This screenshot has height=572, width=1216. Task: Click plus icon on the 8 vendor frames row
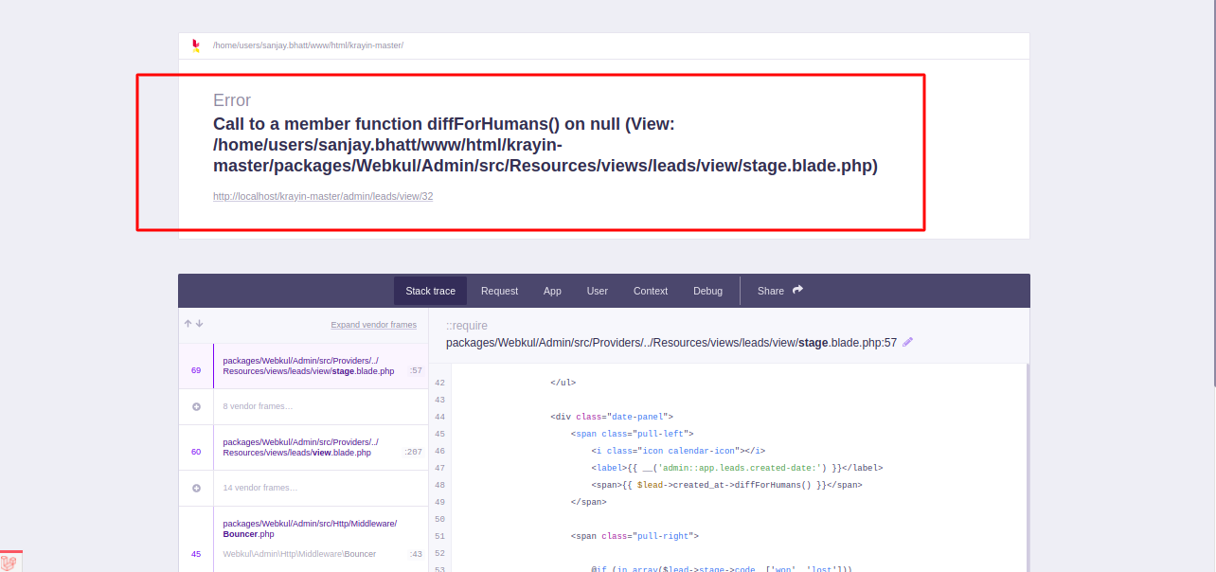[196, 405]
